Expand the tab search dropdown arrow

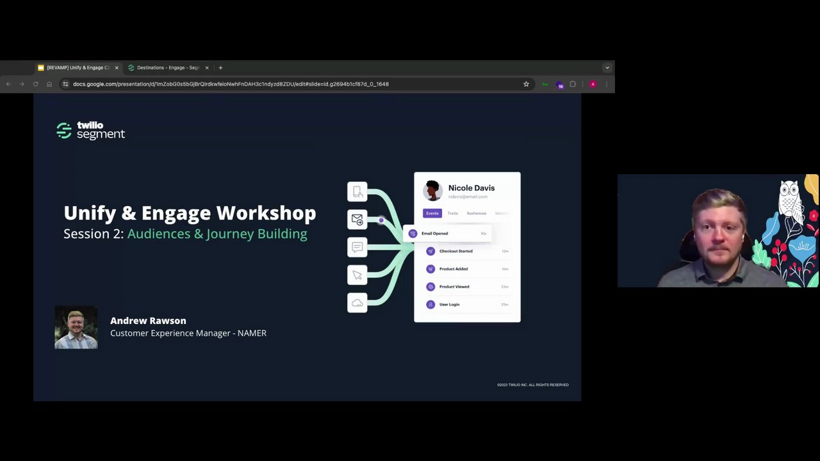[607, 67]
